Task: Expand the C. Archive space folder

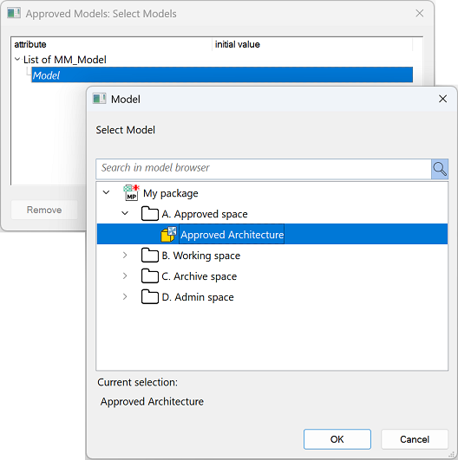Action: pyautogui.click(x=125, y=276)
